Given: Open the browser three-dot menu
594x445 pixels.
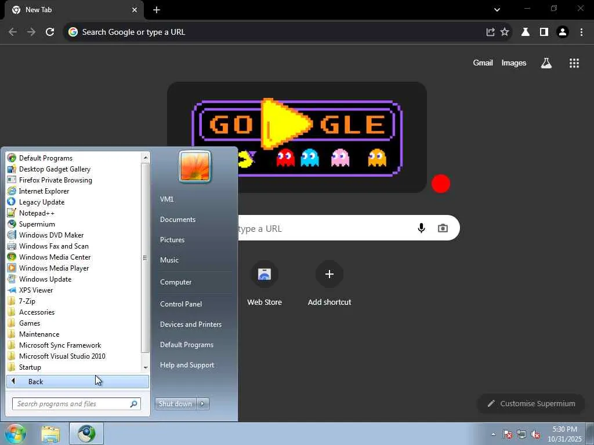Looking at the screenshot, I should click(581, 32).
